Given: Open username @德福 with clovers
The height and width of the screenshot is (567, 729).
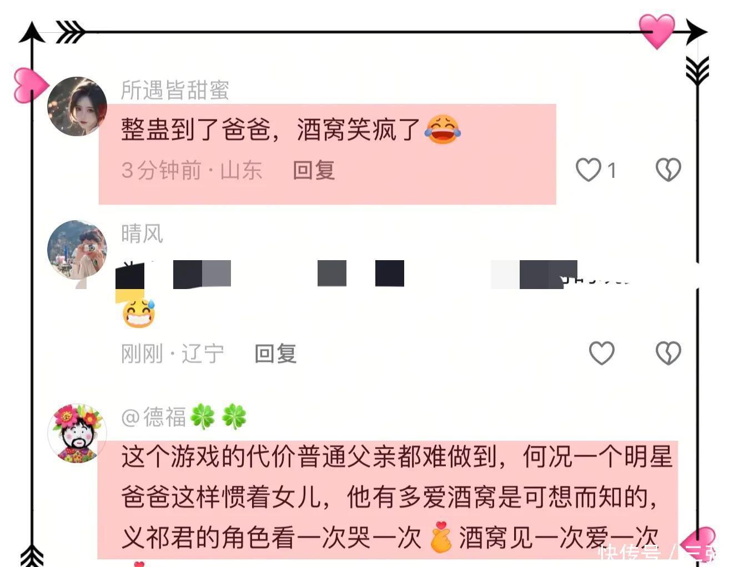Looking at the screenshot, I should tap(184, 417).
